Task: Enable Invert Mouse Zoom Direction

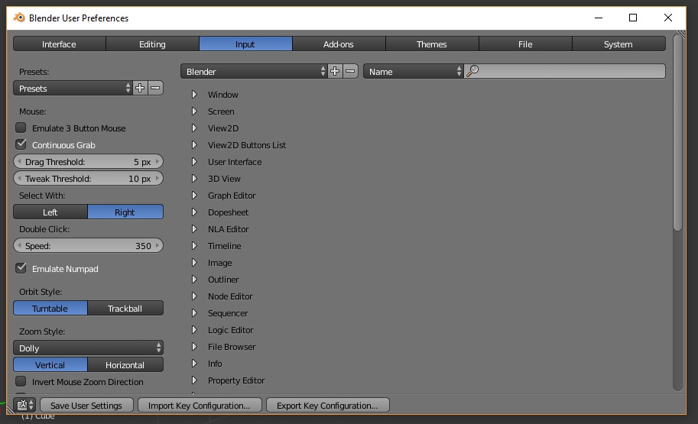Action: click(21, 381)
